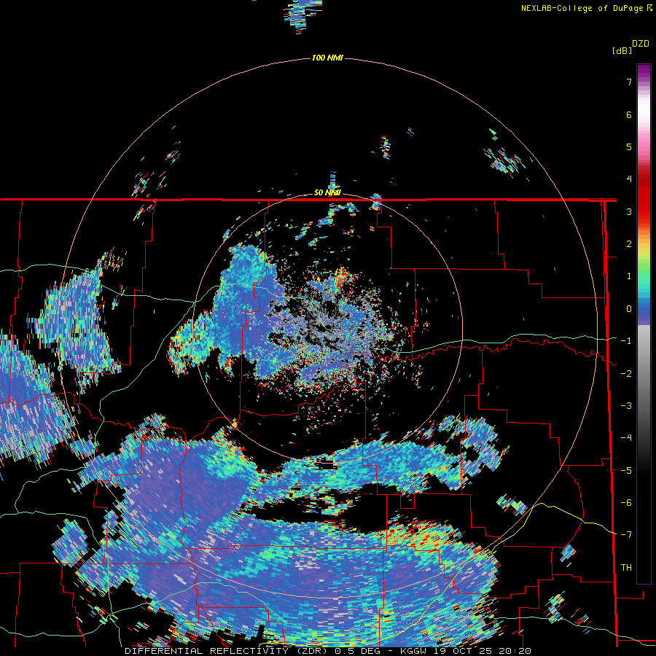
Task: Click the -7 value on the scale
Action: point(626,535)
